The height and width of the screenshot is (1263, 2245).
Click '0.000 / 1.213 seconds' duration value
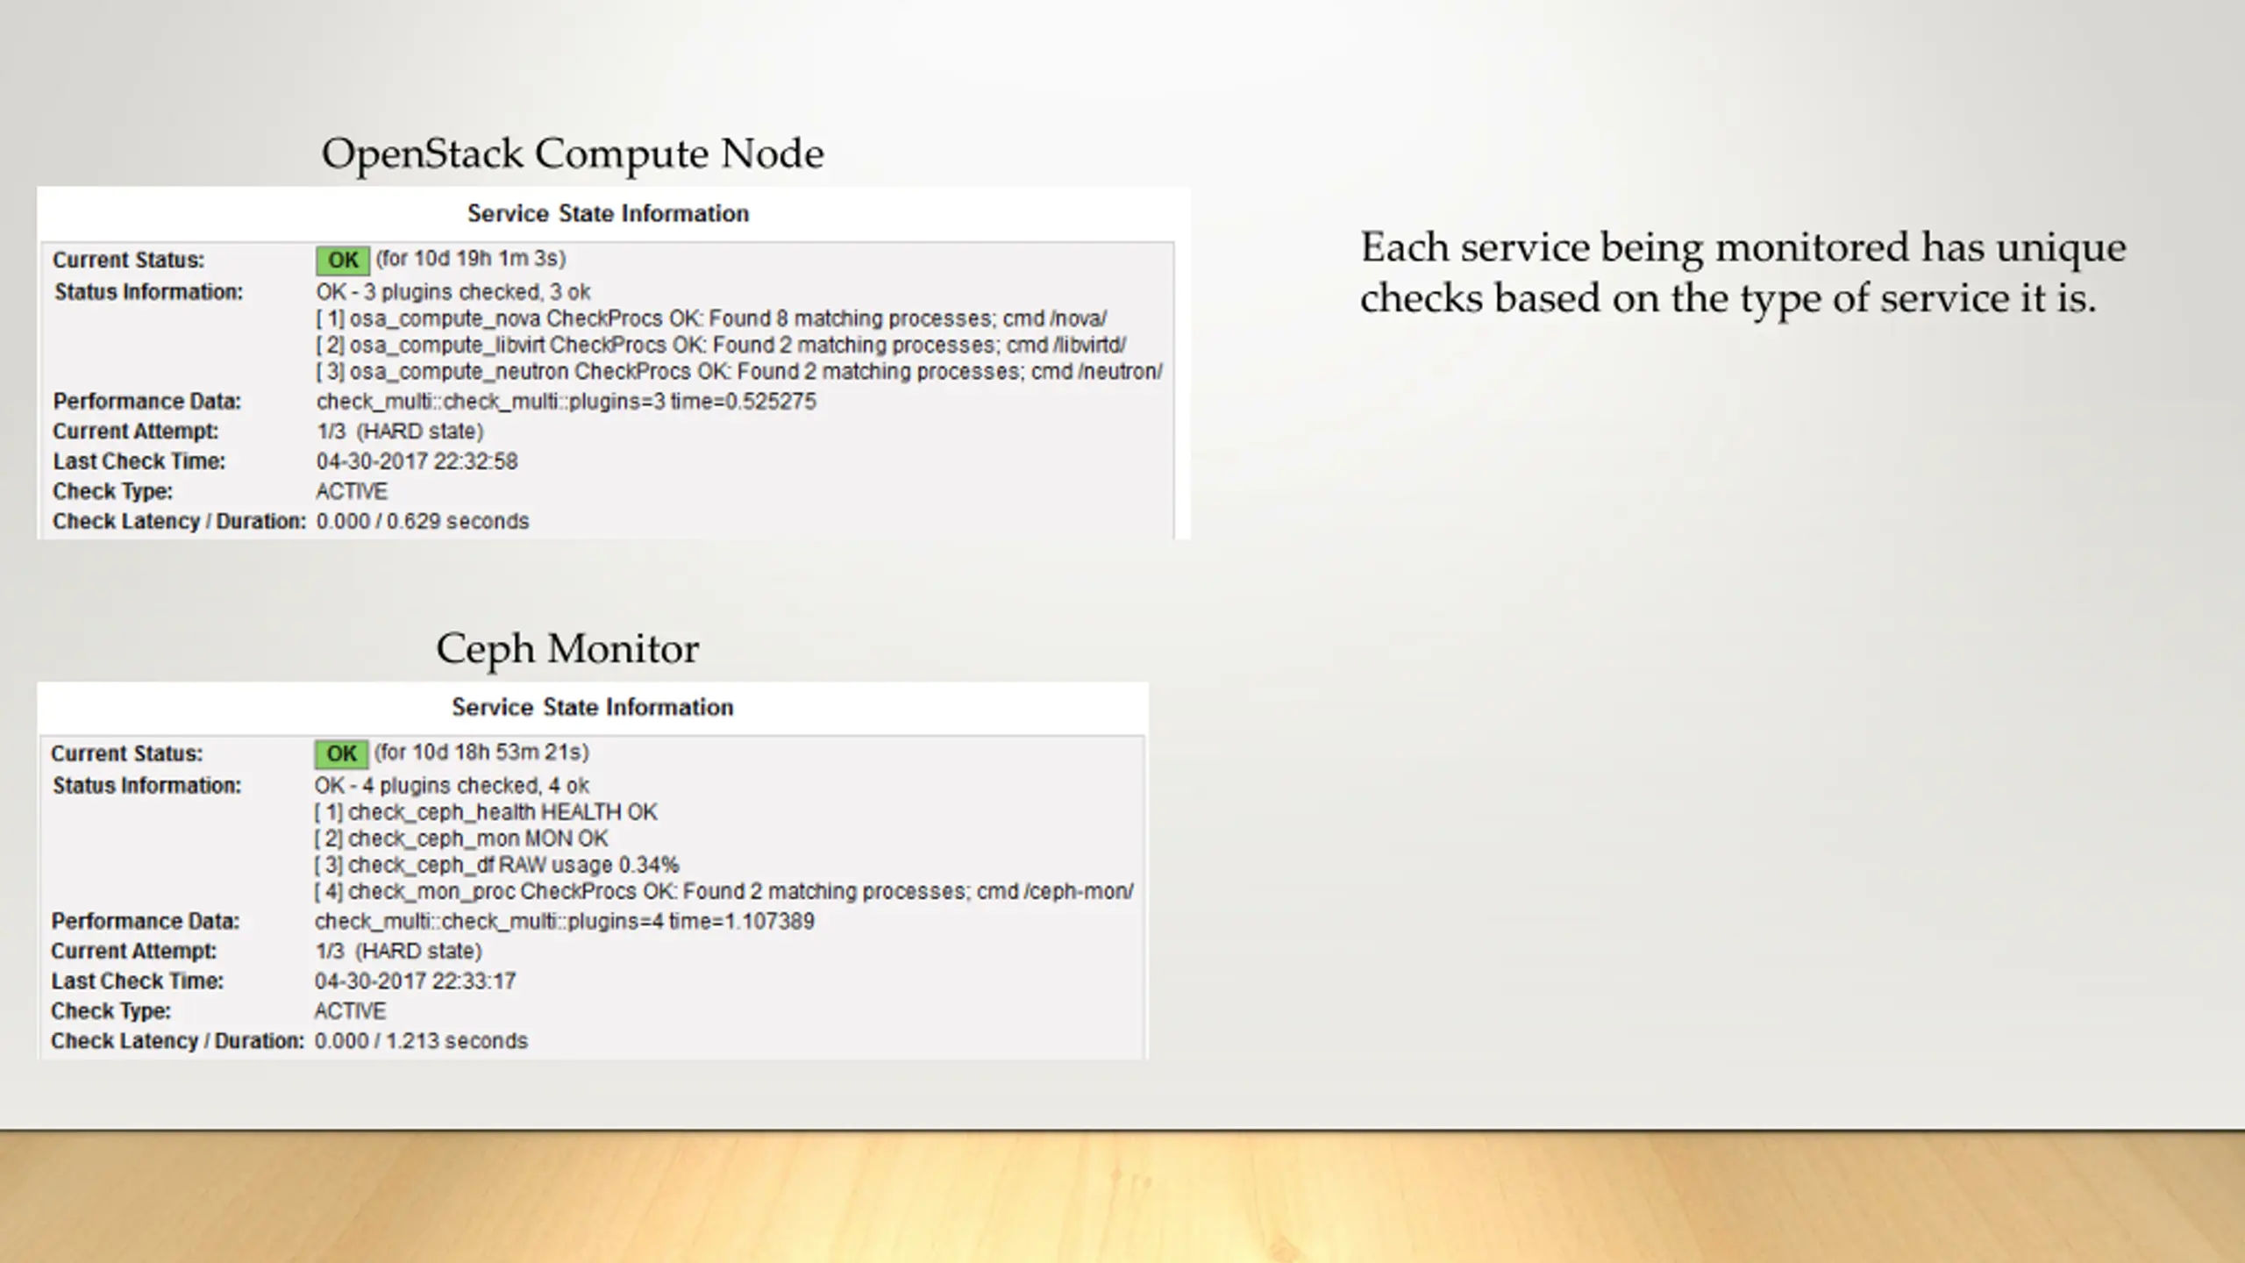(x=421, y=1041)
